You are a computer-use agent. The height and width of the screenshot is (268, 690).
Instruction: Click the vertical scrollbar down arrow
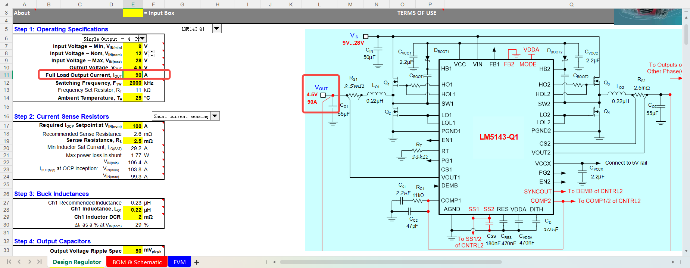pos(686,251)
